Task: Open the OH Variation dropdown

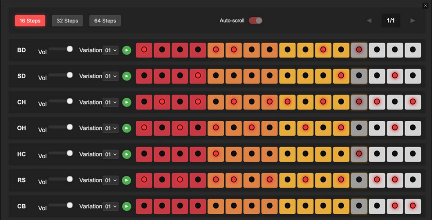Action: [x=110, y=128]
